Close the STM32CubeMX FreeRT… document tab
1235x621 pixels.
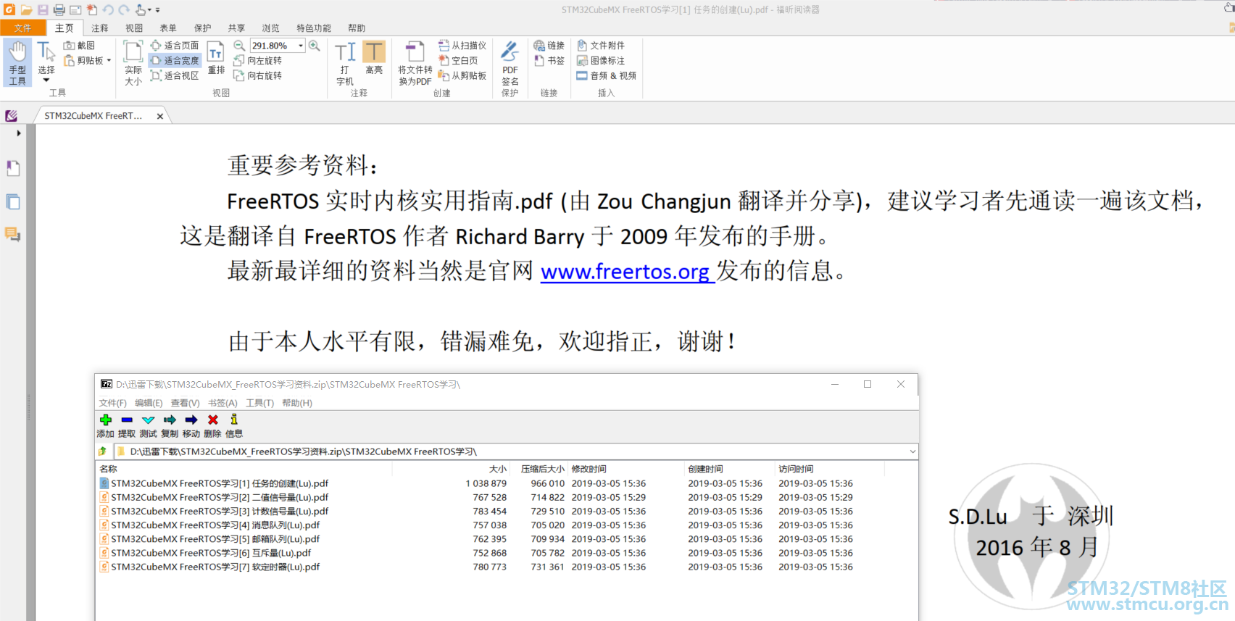pyautogui.click(x=160, y=116)
